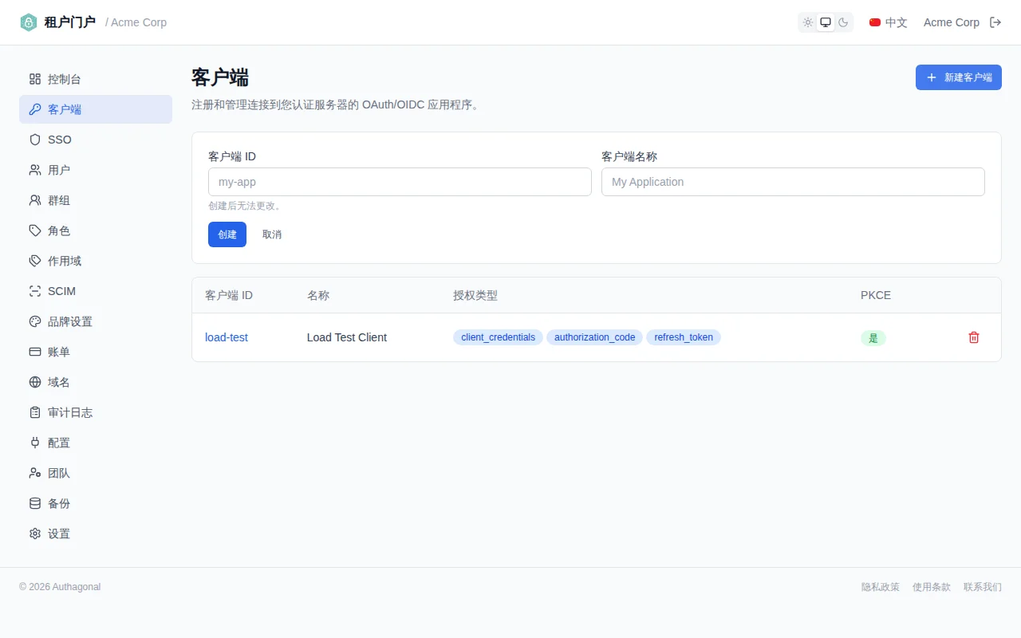Click the 用户 users icon

pyautogui.click(x=35, y=170)
